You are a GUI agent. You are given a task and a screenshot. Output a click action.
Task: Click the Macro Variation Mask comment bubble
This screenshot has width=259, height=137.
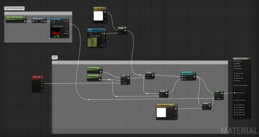[x=14, y=8]
